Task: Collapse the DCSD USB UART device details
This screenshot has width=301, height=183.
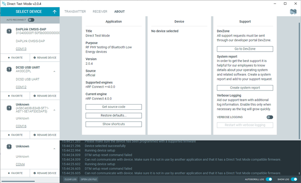Action: point(55,71)
